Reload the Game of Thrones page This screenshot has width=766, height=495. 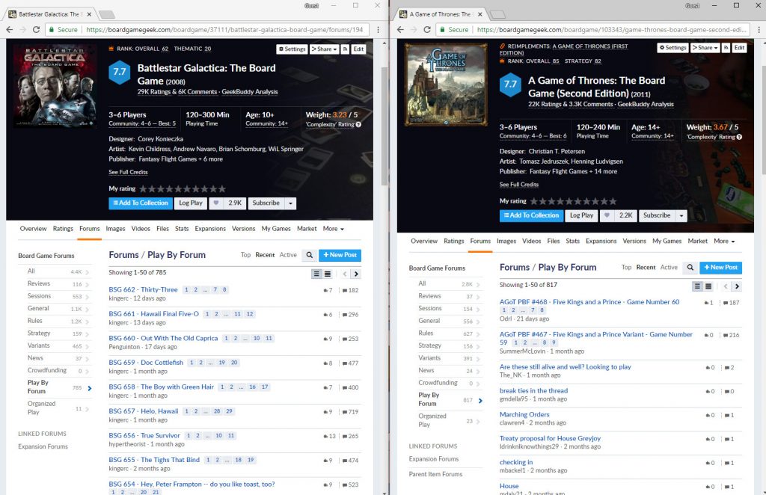[x=426, y=29]
